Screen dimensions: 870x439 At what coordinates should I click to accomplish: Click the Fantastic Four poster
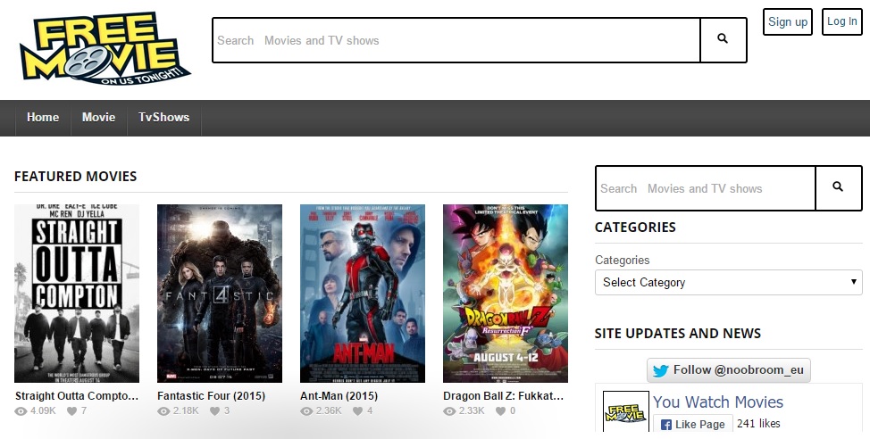pos(220,294)
